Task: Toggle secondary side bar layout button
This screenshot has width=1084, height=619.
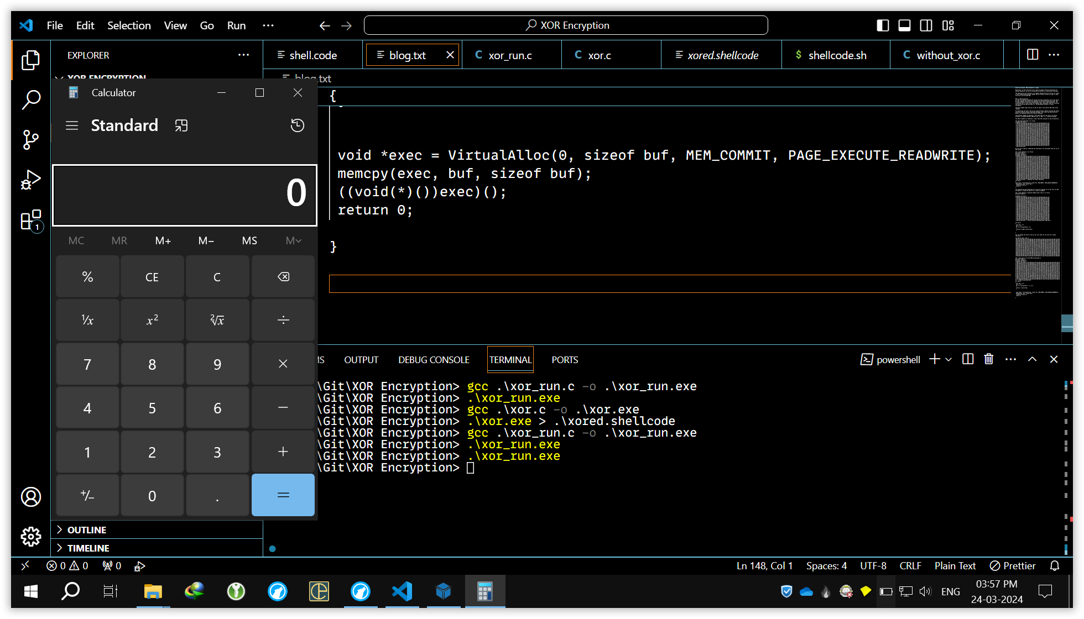Action: click(x=926, y=25)
